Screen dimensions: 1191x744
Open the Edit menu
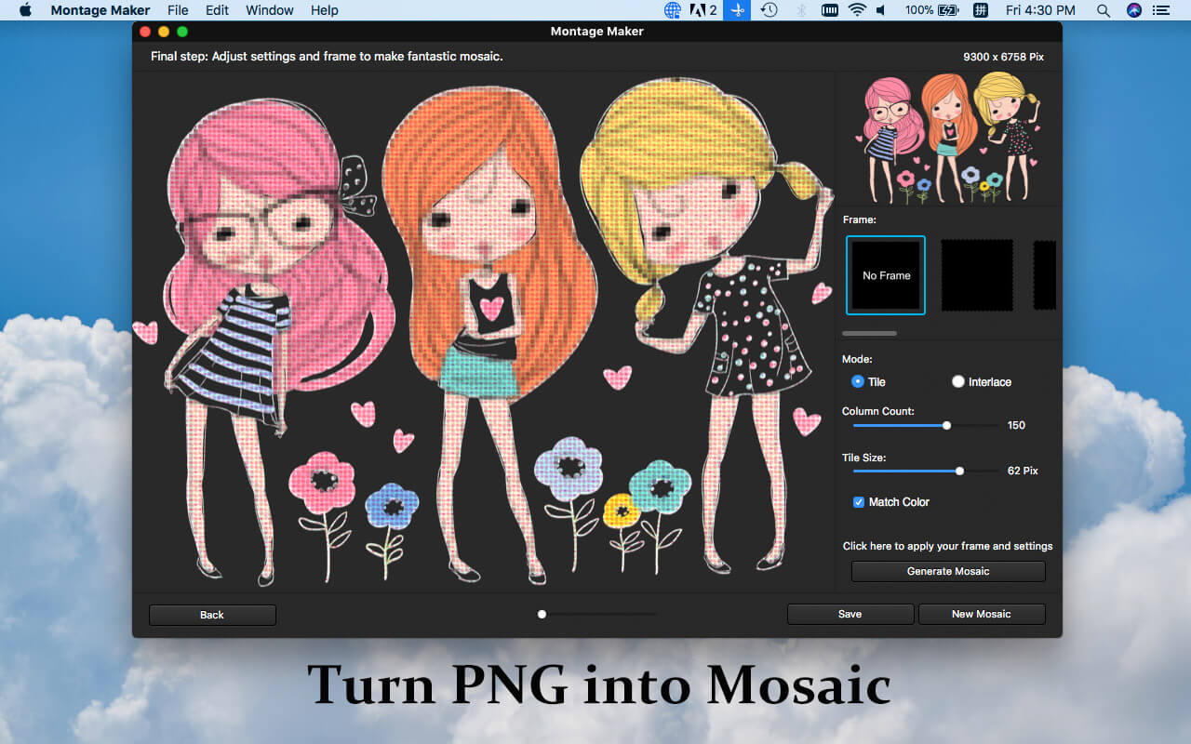pos(217,10)
